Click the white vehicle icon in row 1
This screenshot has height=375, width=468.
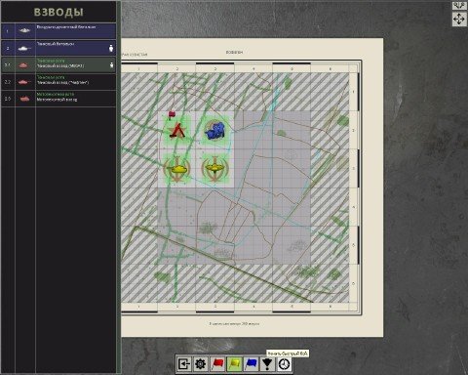24,30
